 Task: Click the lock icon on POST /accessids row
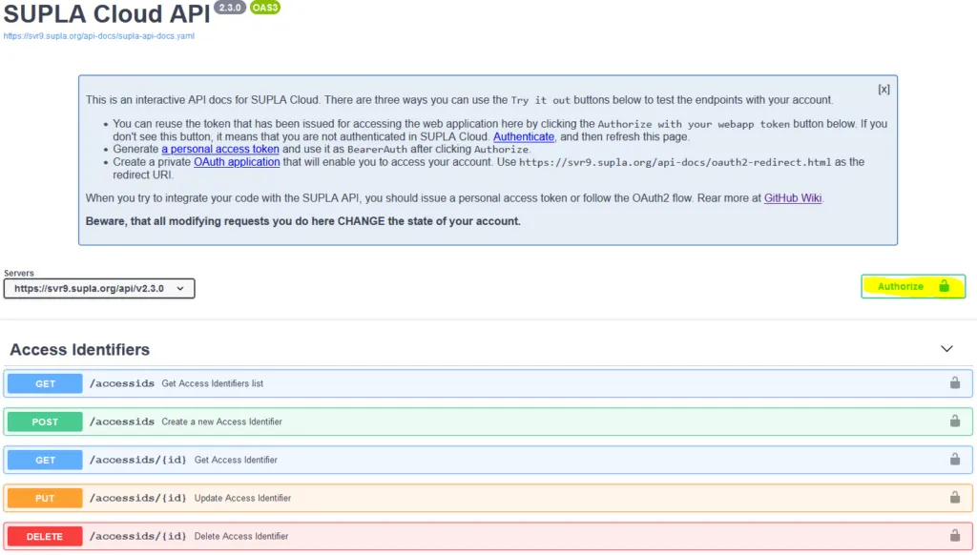click(954, 421)
